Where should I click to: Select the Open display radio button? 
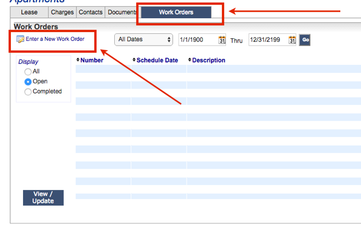(28, 82)
